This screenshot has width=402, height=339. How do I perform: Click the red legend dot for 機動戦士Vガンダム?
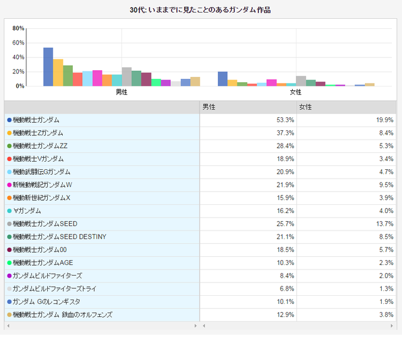[x=9, y=159]
